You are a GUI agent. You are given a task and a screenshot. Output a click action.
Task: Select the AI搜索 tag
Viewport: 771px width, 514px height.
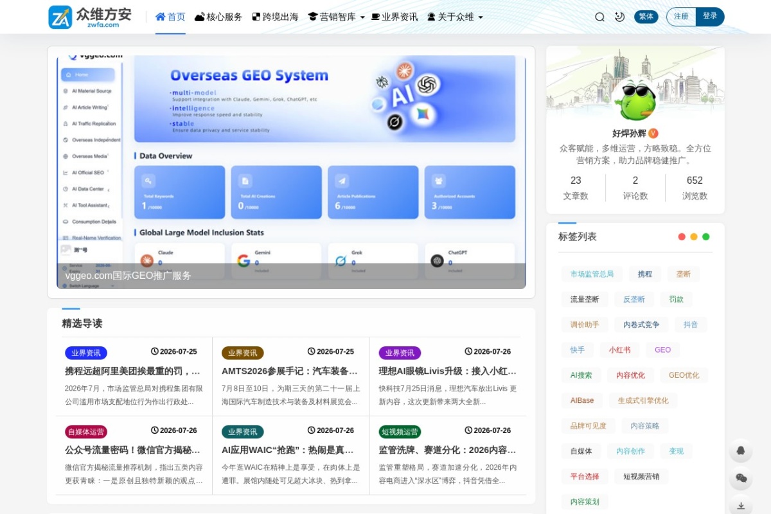pyautogui.click(x=581, y=375)
